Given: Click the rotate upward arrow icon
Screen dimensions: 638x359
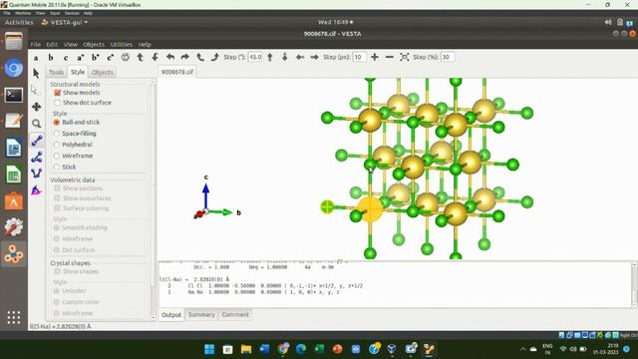Looking at the screenshot, I should pyautogui.click(x=140, y=58).
